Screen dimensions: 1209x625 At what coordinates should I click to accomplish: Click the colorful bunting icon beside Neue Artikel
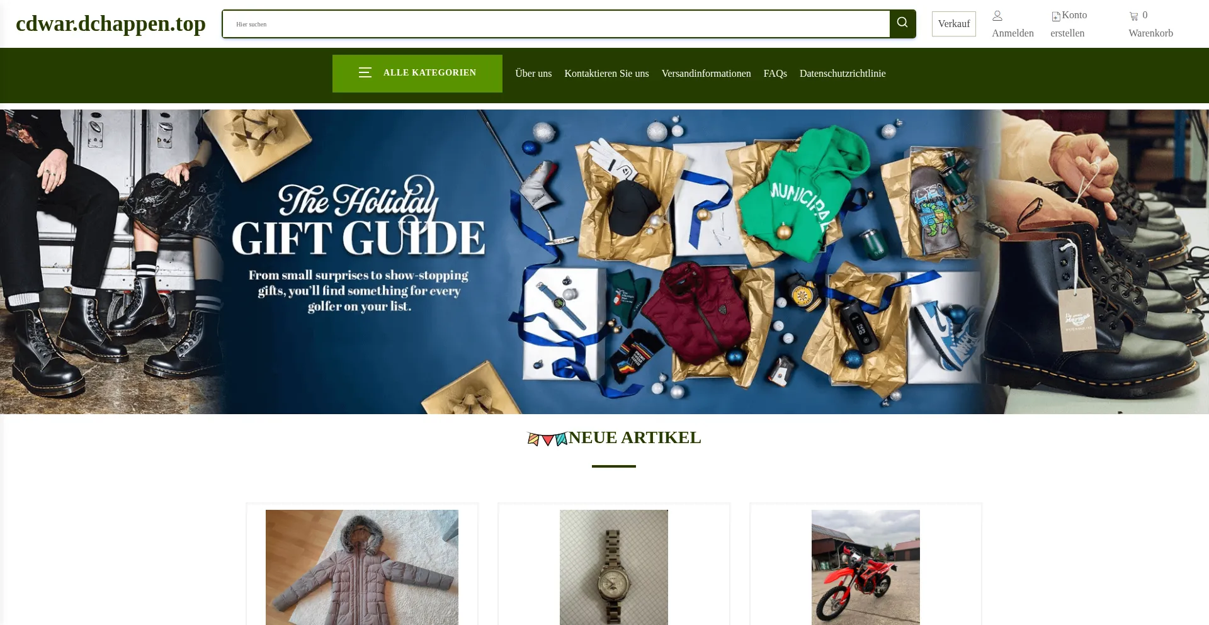tap(547, 439)
